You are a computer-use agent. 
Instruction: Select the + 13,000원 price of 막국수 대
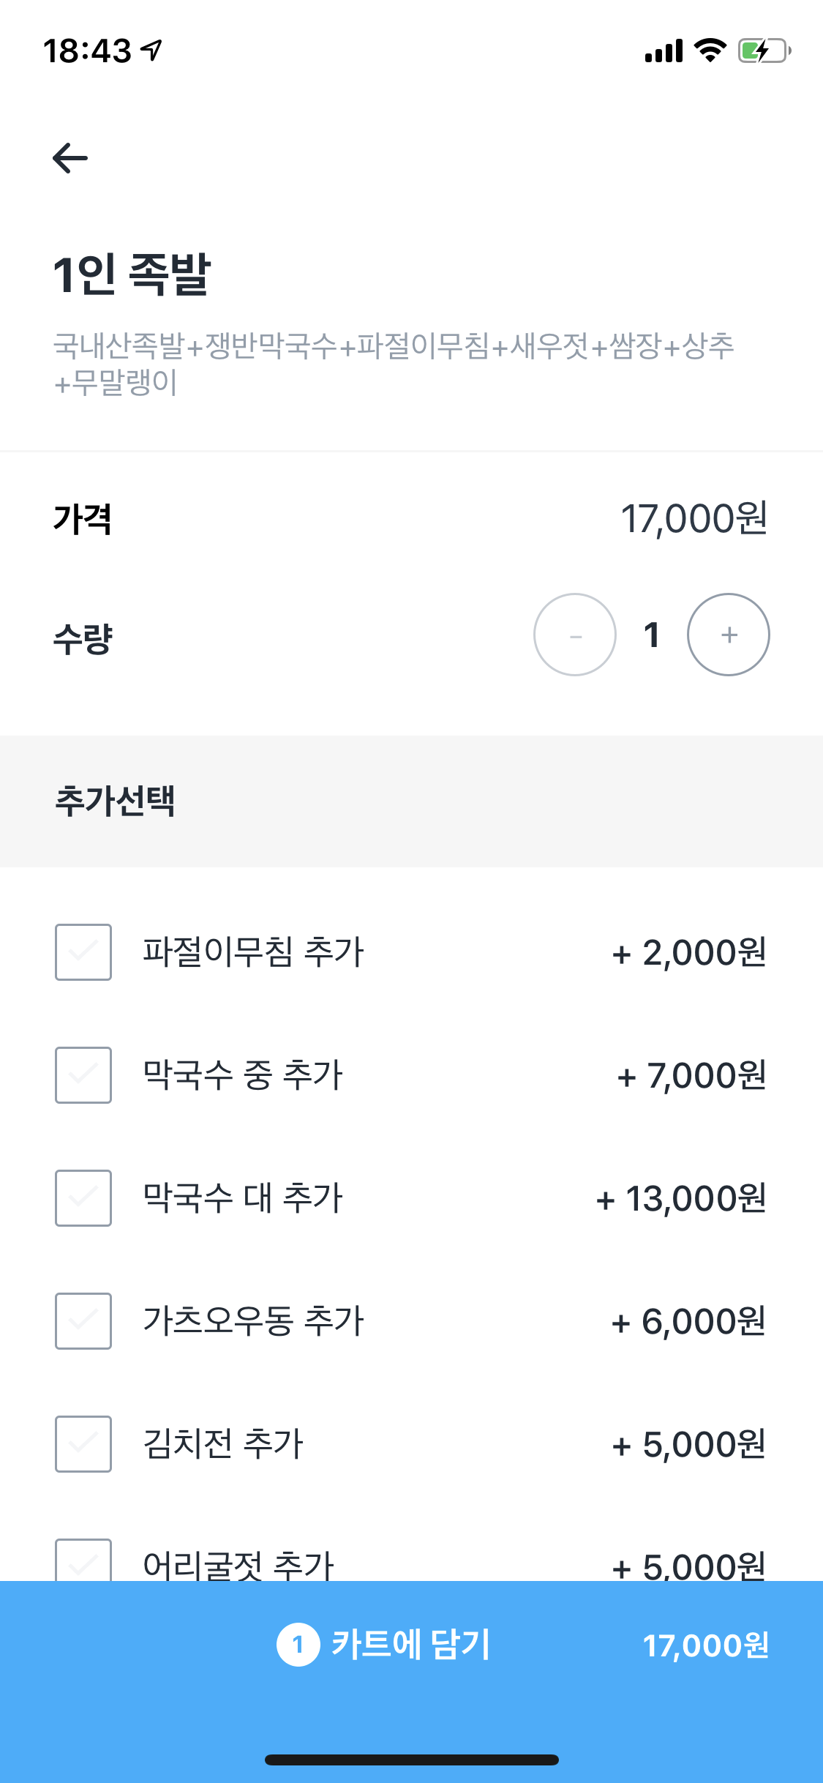pyautogui.click(x=681, y=1199)
